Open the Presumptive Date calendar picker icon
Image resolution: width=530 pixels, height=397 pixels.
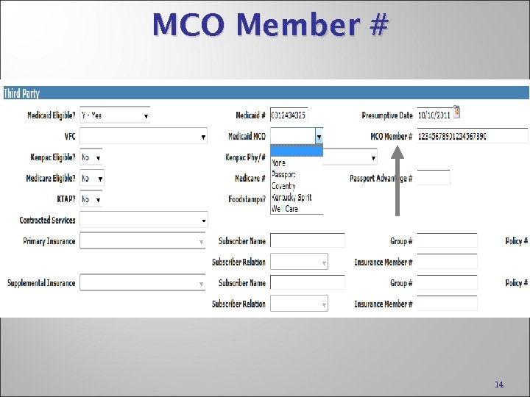[x=456, y=112]
